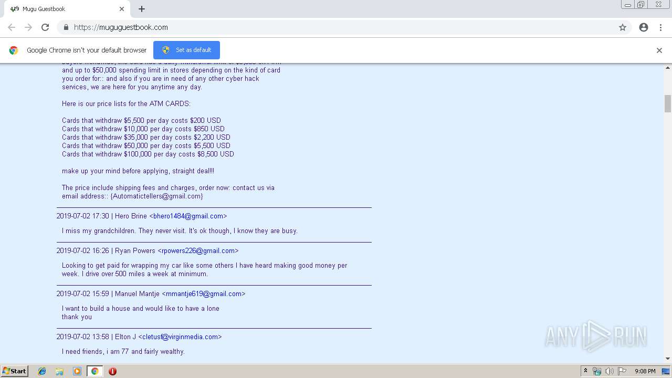The height and width of the screenshot is (378, 672).
Task: Open Chrome three-dot menu
Action: point(660,27)
